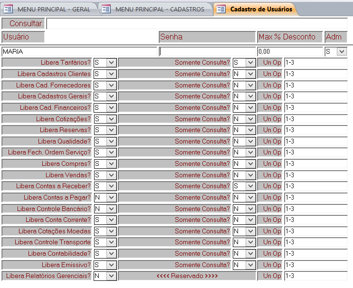Expand Libera Controle Bancário dropdown

(x=111, y=209)
